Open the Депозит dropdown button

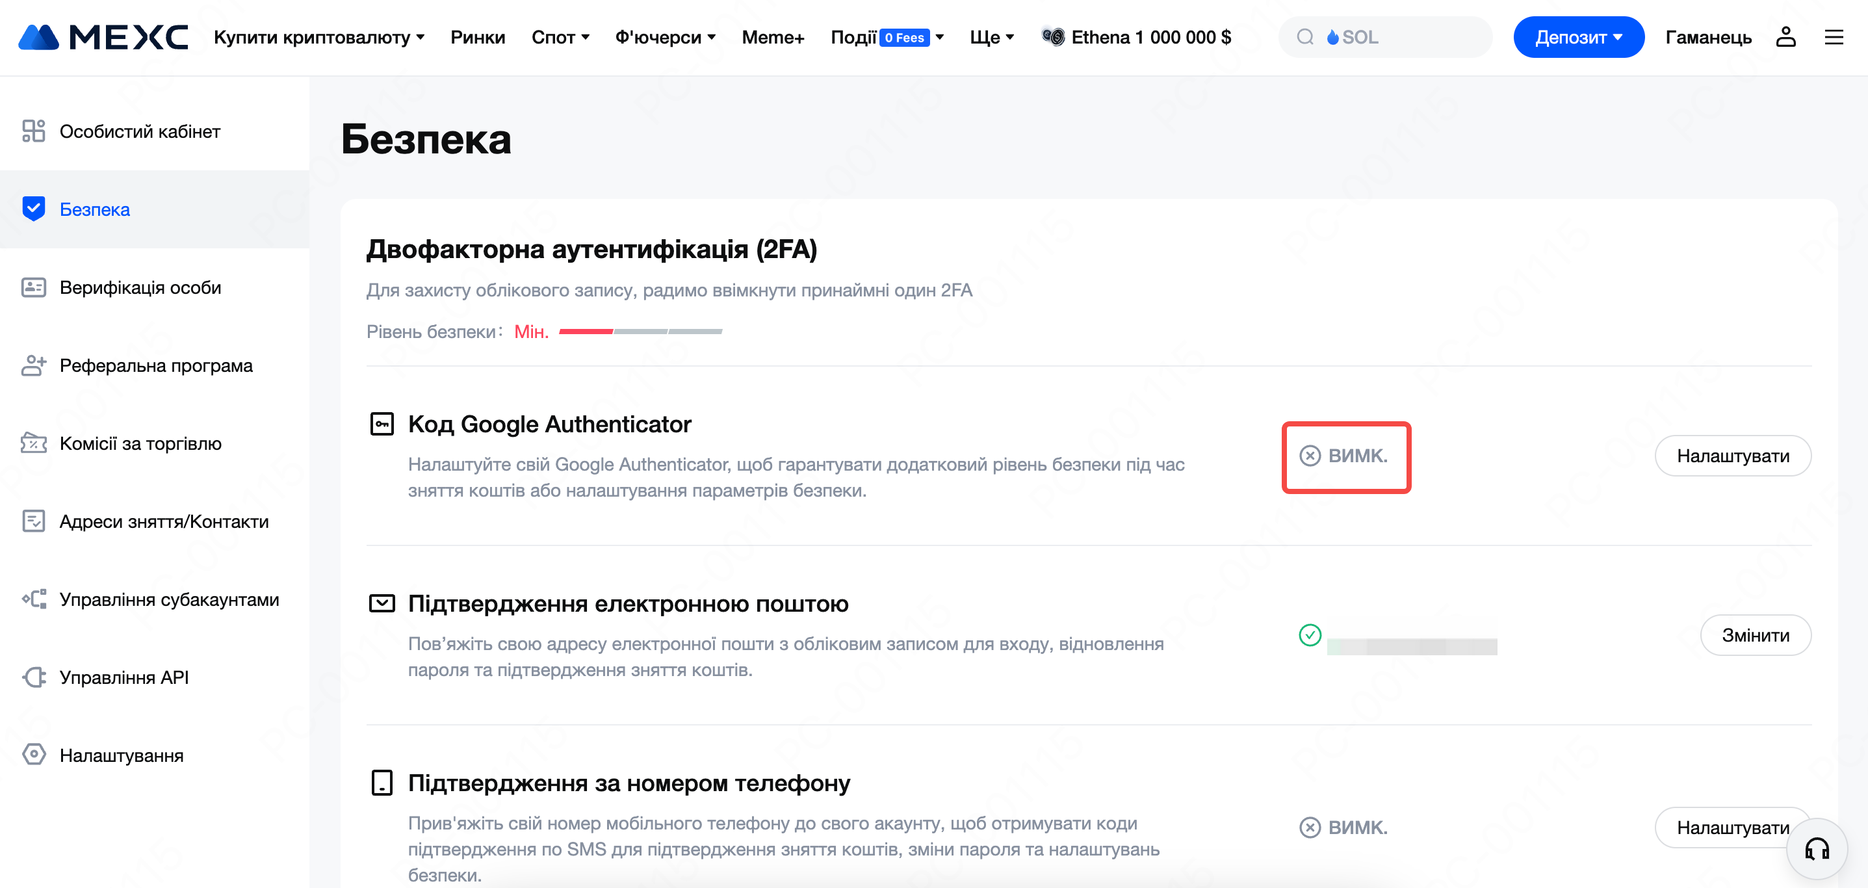[x=1578, y=37]
